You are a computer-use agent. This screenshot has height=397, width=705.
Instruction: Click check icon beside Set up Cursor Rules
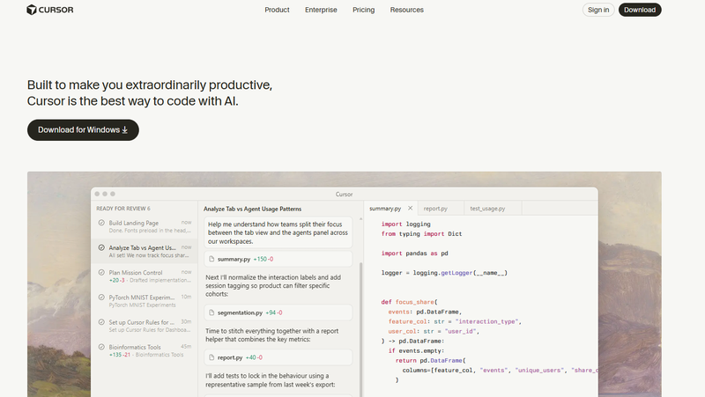101,322
